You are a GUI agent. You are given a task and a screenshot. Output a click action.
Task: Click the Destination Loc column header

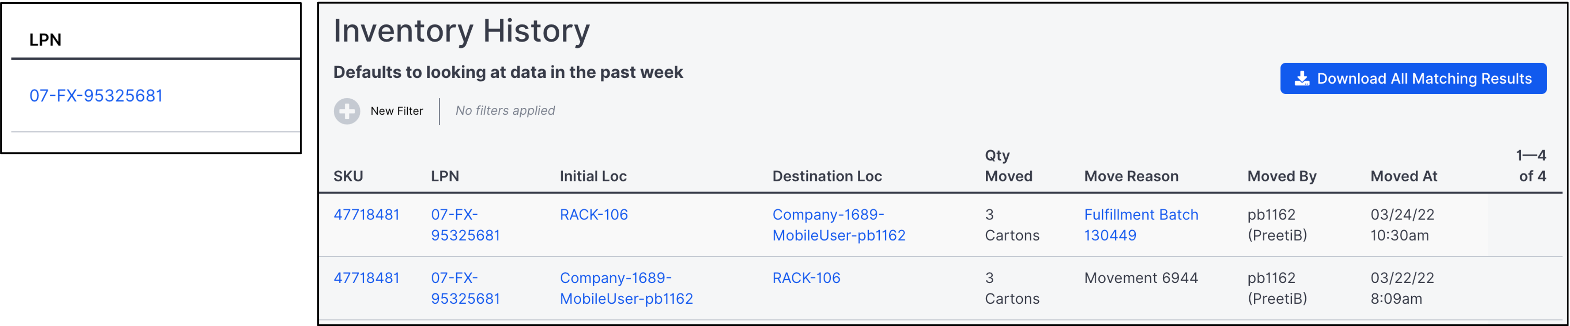[x=827, y=176]
